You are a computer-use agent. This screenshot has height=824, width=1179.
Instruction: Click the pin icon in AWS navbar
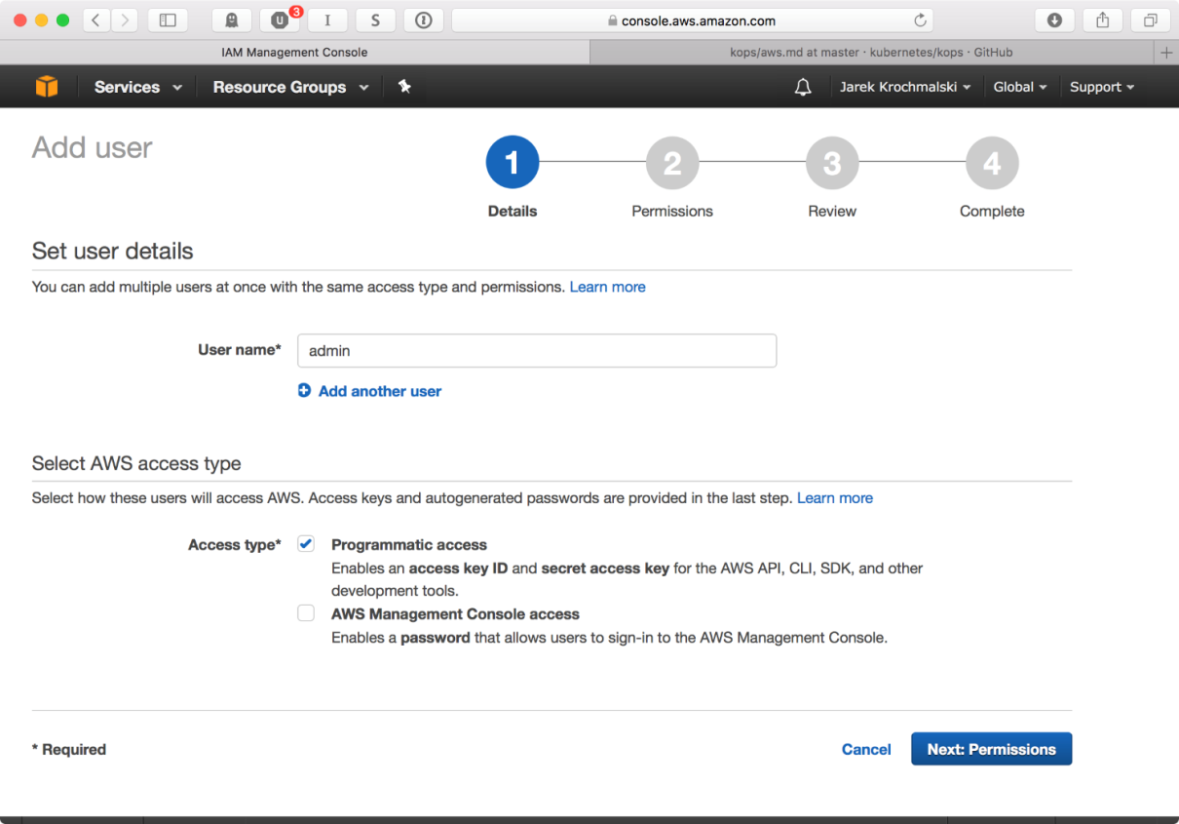click(404, 87)
